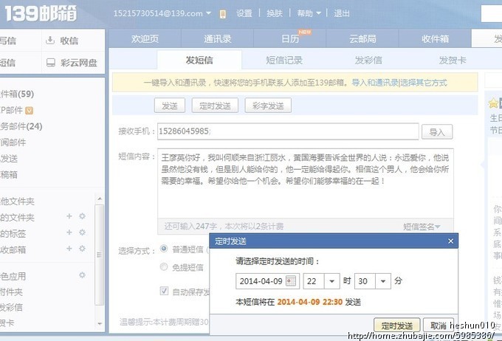
Task: Click the plus icon beside 代收邮箱
Action: [x=69, y=249]
